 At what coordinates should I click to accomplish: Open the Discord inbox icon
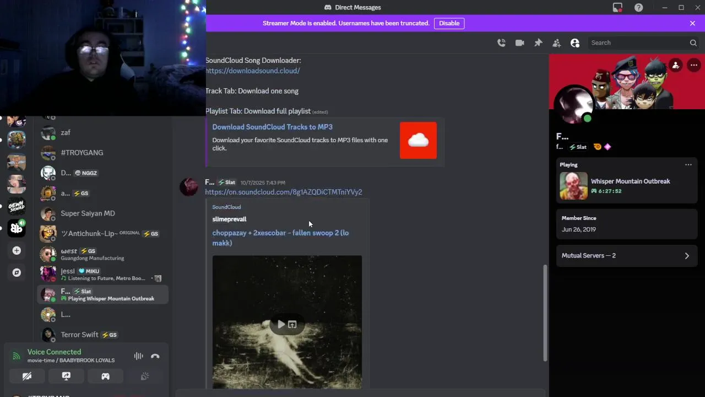(617, 8)
